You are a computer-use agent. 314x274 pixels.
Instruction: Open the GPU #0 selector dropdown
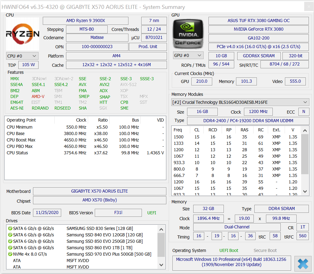[188, 55]
